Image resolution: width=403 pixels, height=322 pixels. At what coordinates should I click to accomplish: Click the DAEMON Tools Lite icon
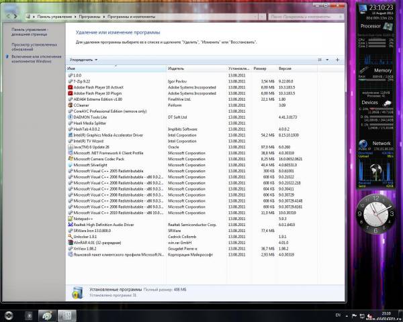point(70,117)
